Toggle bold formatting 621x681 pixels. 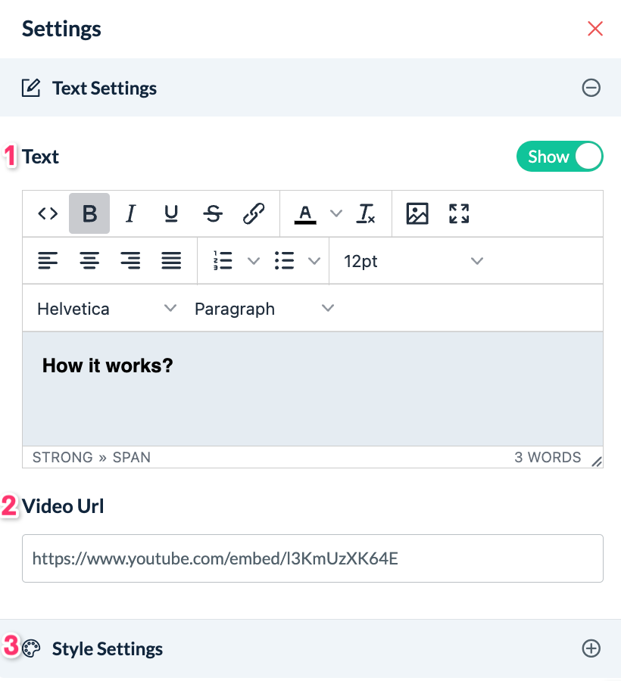click(x=89, y=214)
